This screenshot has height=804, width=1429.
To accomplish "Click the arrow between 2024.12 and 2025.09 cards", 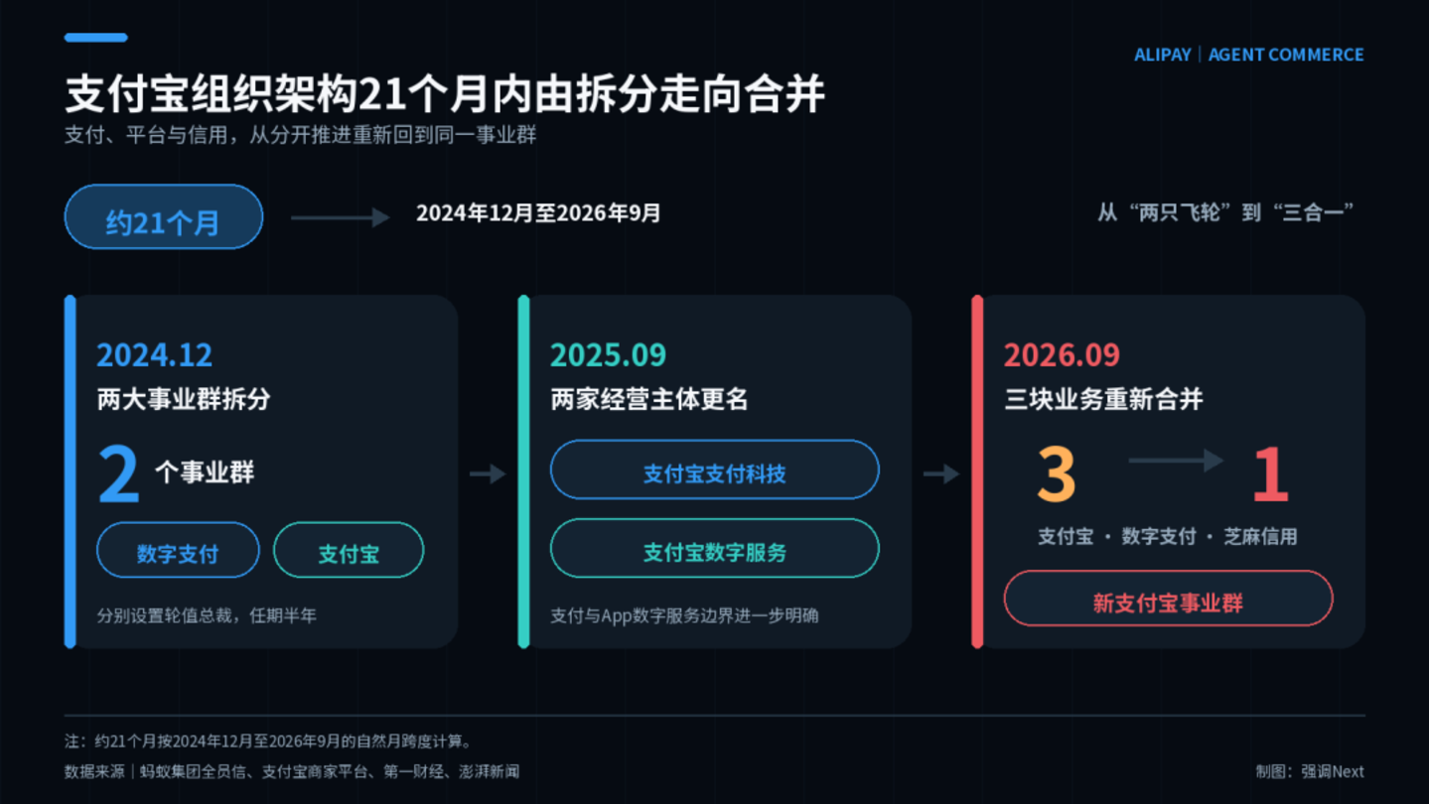I will tap(488, 474).
